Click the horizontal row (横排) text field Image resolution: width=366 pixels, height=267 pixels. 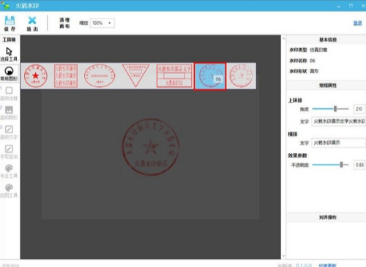[x=339, y=143]
